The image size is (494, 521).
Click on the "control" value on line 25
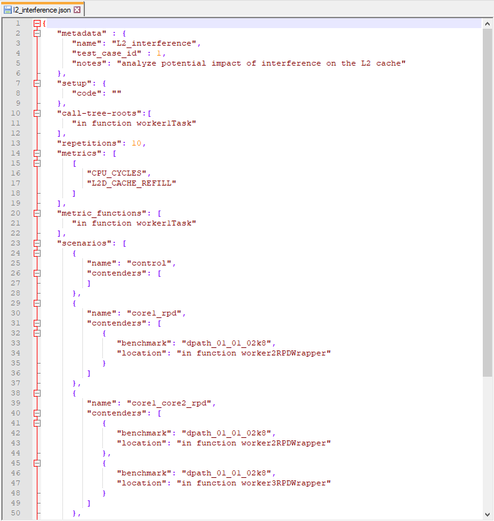pos(149,263)
